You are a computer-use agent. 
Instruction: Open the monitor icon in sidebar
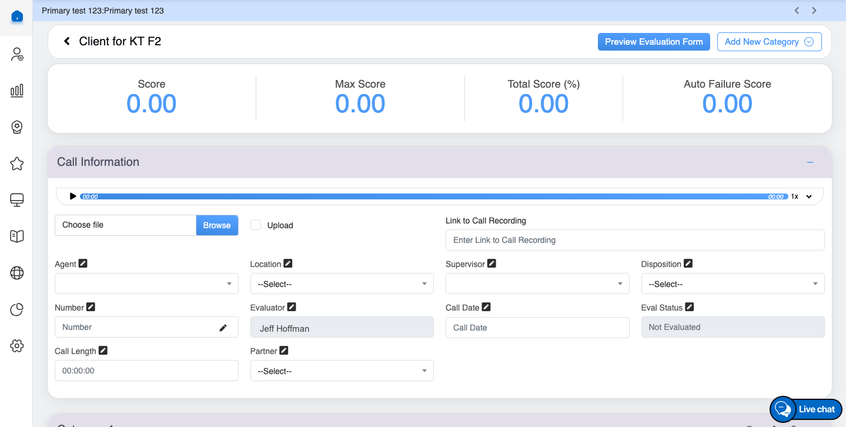[x=17, y=201]
